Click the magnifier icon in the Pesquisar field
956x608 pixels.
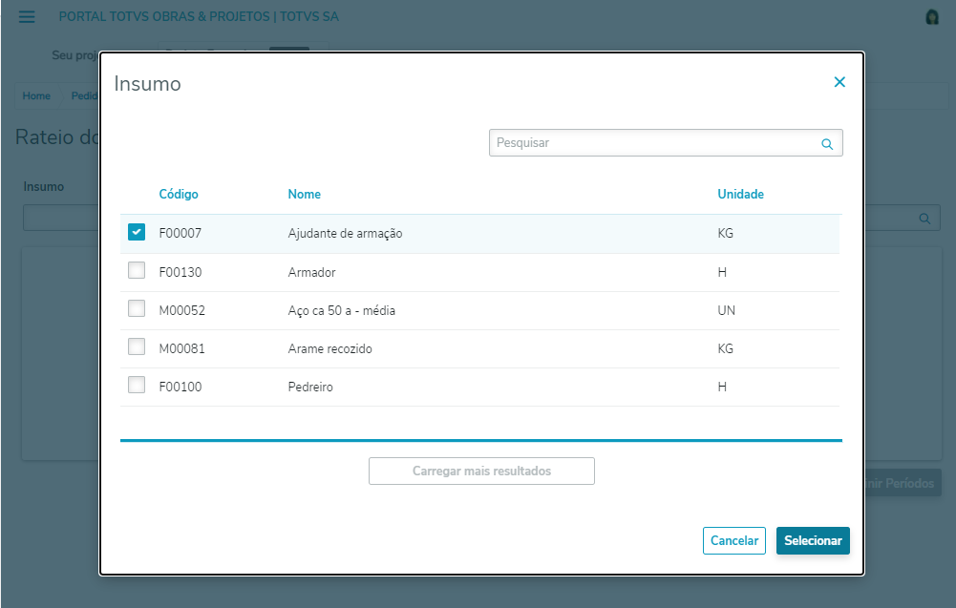point(827,144)
